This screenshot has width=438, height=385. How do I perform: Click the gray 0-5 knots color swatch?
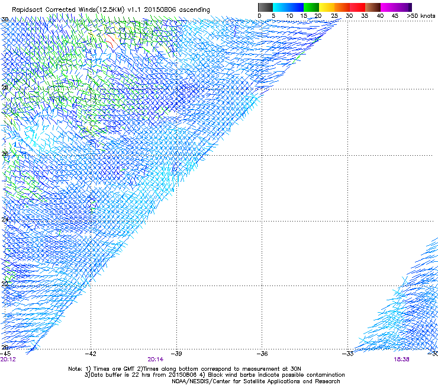click(x=265, y=7)
